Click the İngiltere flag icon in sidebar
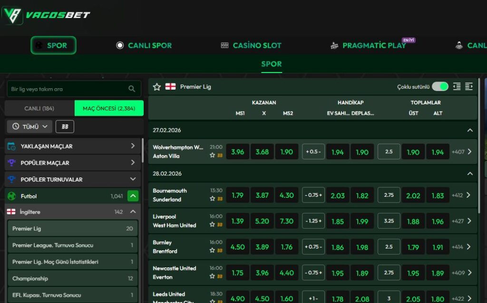The width and height of the screenshot is (487, 303). click(11, 211)
